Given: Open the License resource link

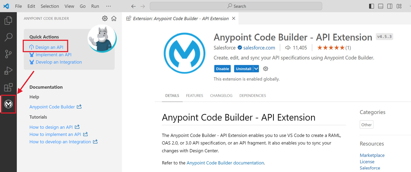Looking at the screenshot, I should [367, 162].
